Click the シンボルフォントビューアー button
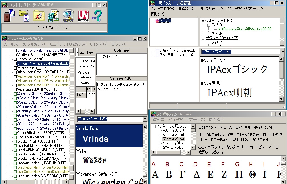 click(x=54, y=28)
